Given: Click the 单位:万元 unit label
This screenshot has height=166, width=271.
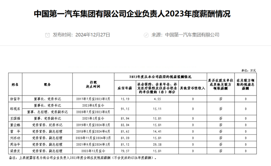Looking at the screenshot, I should coord(249,70).
